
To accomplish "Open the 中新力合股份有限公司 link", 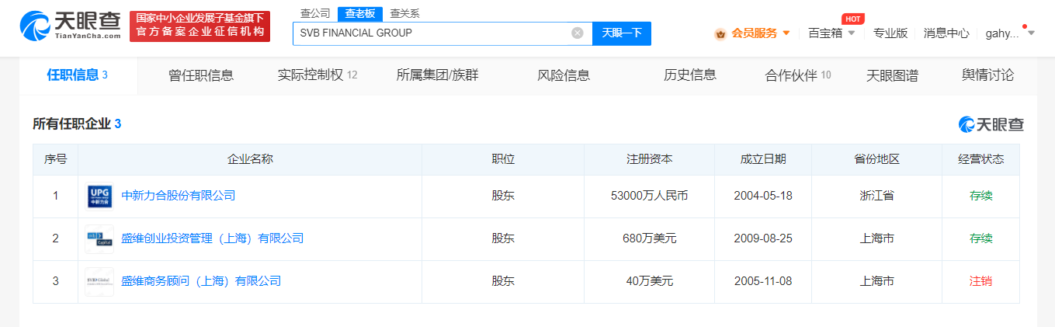I will coord(178,196).
